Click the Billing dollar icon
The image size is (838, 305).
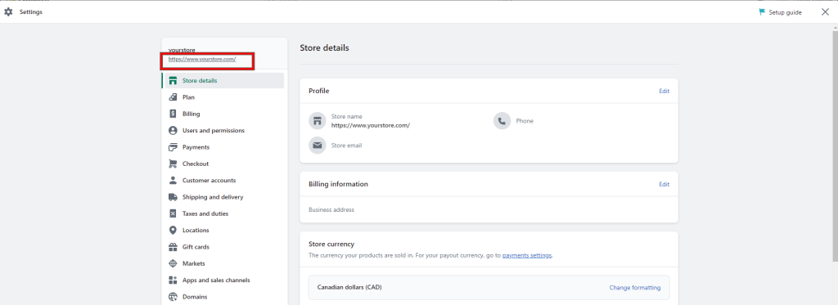point(173,114)
